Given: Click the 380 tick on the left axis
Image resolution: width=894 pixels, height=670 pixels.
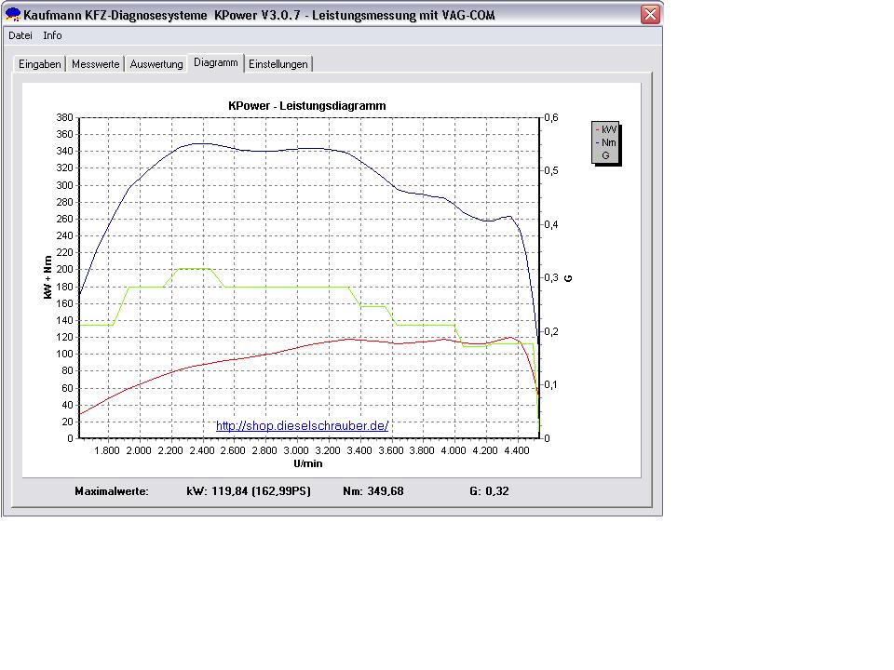Looking at the screenshot, I should pyautogui.click(x=64, y=117).
